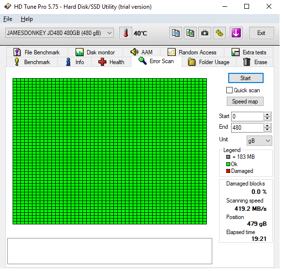This screenshot has height=271, width=282.
Task: Decrease the Start value with down arrow
Action: (267, 119)
